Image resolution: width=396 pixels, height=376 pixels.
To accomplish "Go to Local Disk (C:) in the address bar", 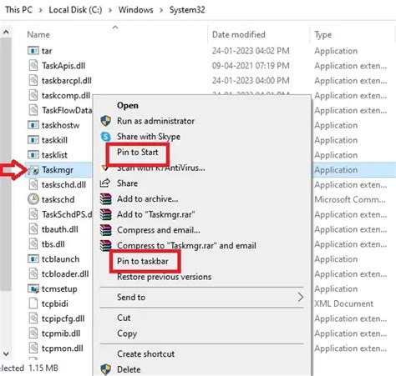I will [x=75, y=10].
